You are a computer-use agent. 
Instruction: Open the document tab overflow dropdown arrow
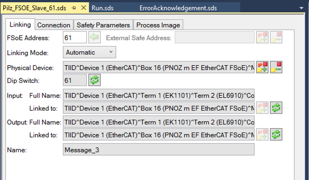[301, 8]
